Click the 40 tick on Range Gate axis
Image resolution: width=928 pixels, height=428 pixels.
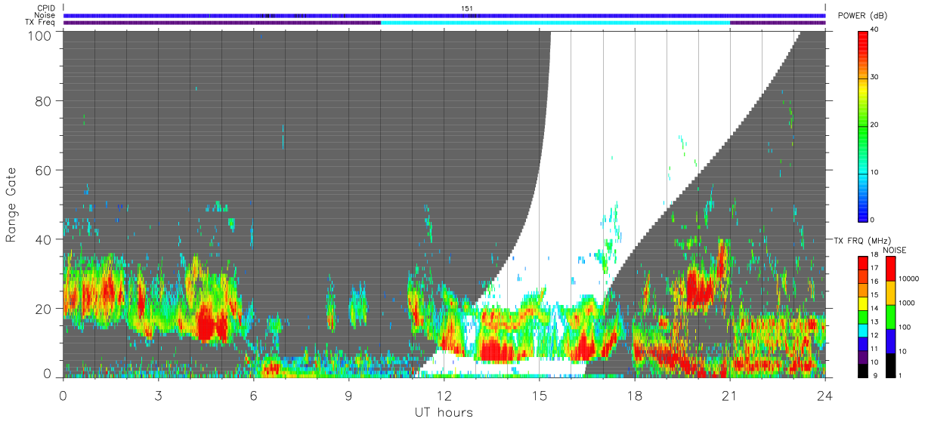coord(45,239)
